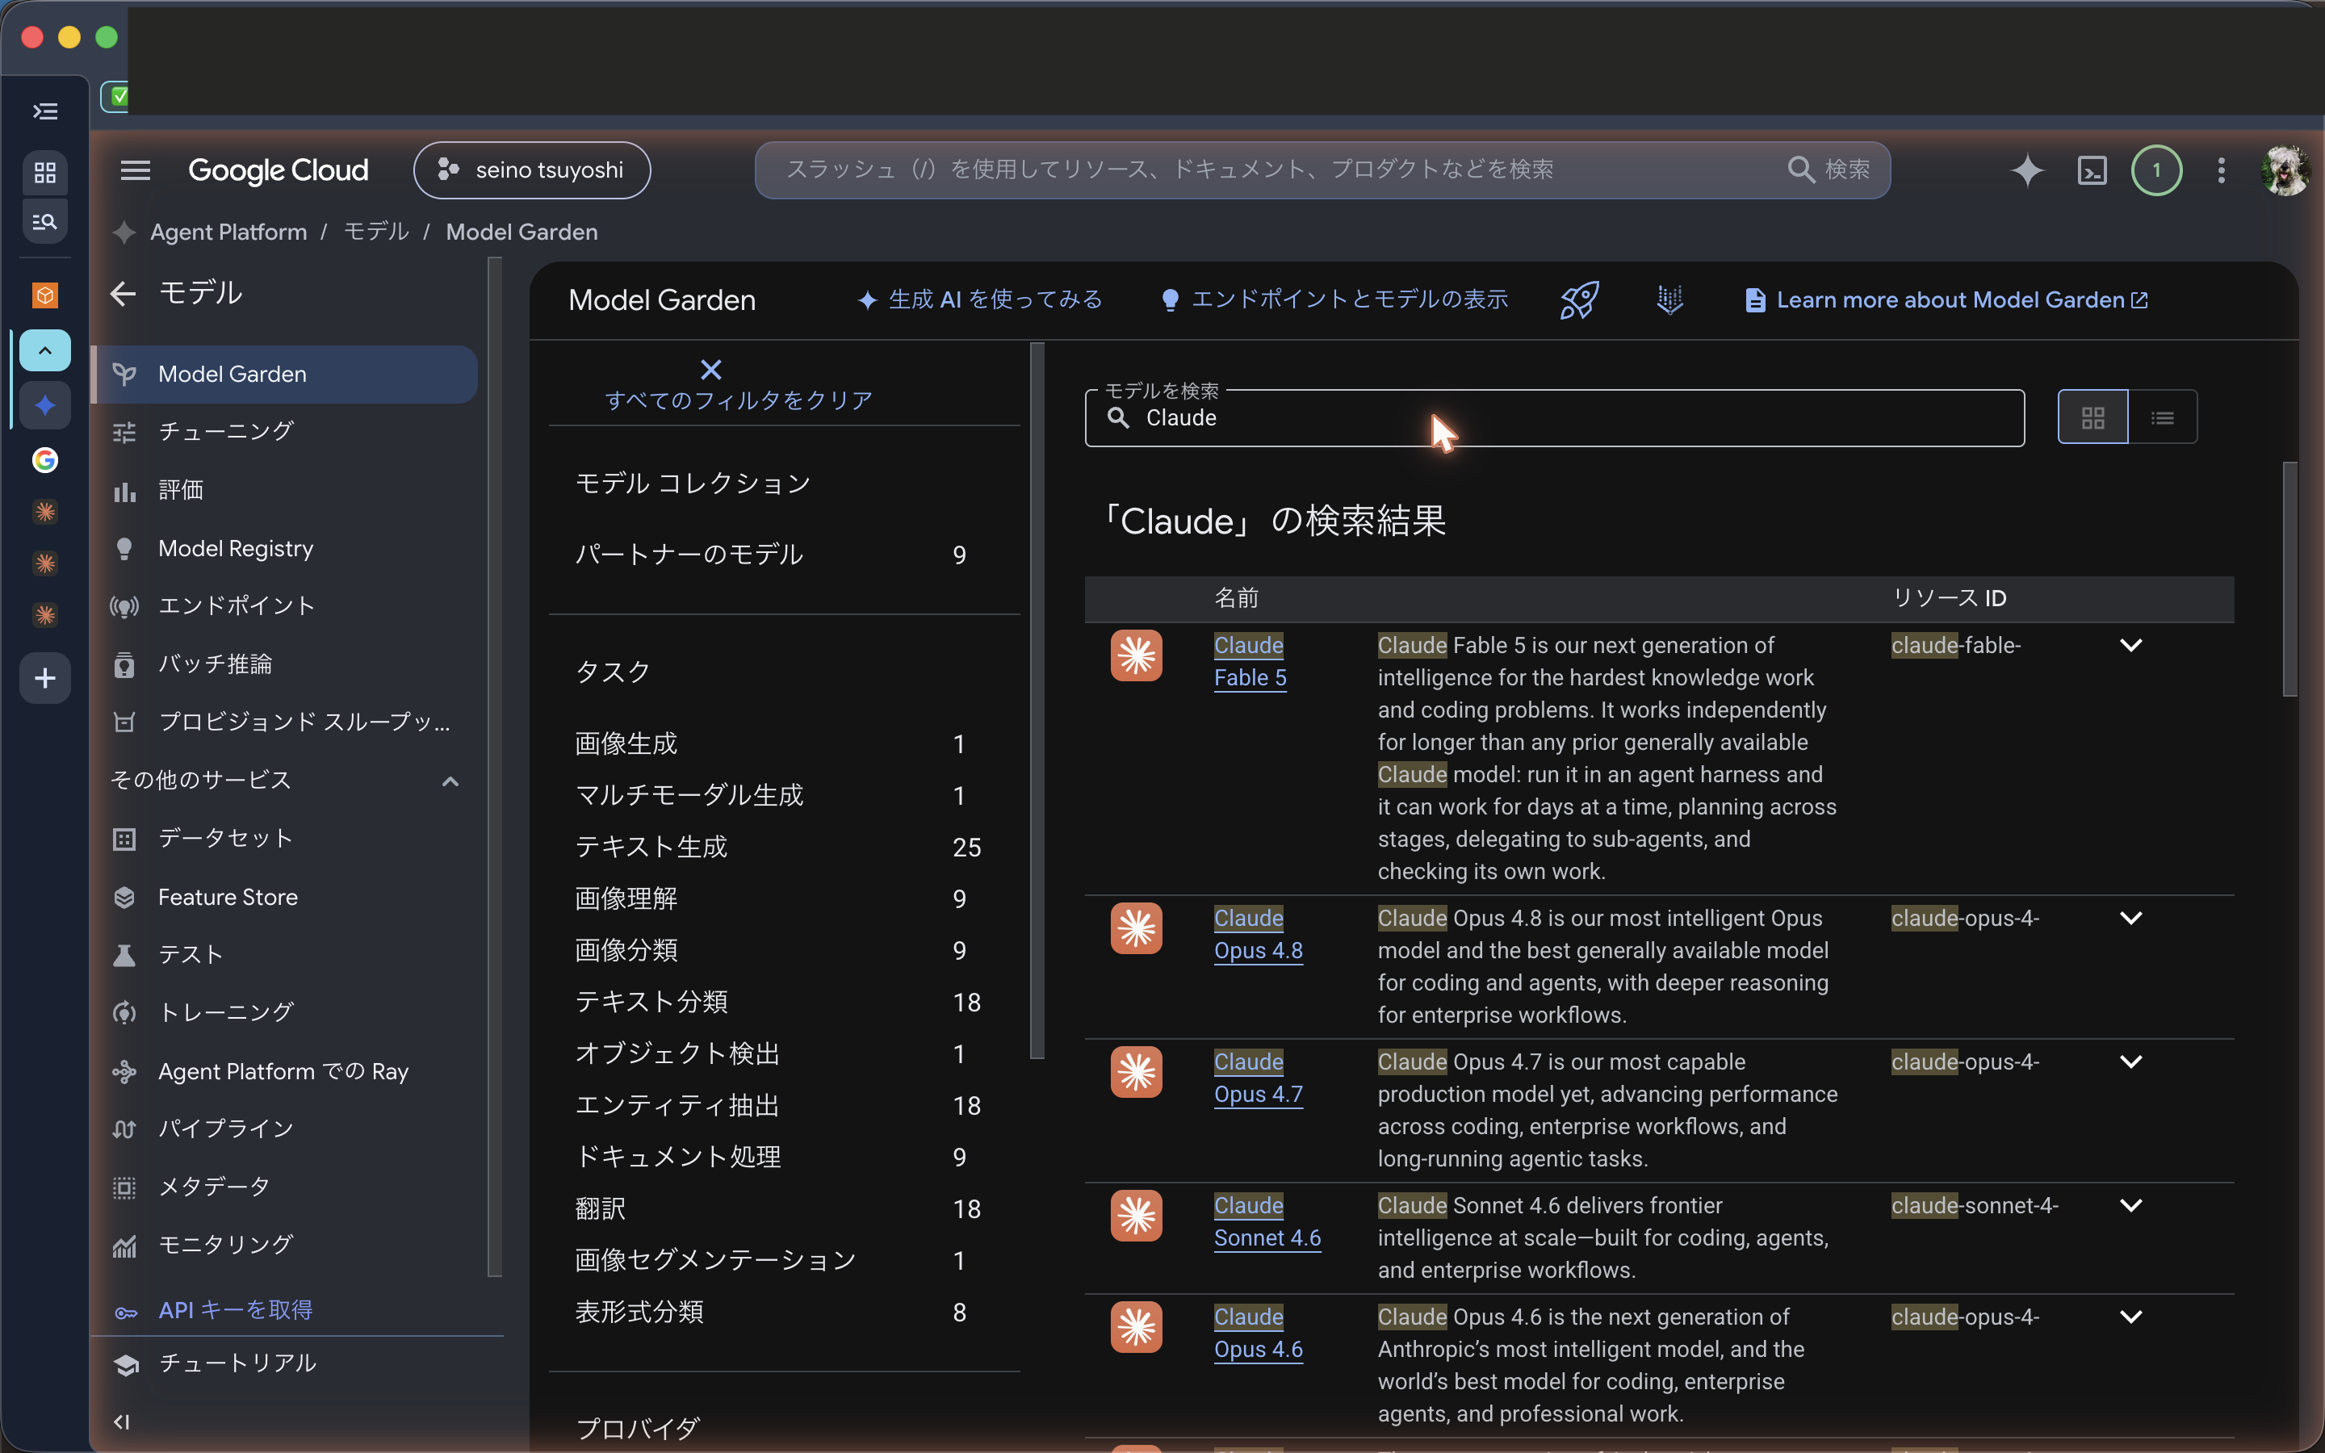Open browser sidebar toggle icon at top left
The height and width of the screenshot is (1453, 2325).
point(45,111)
